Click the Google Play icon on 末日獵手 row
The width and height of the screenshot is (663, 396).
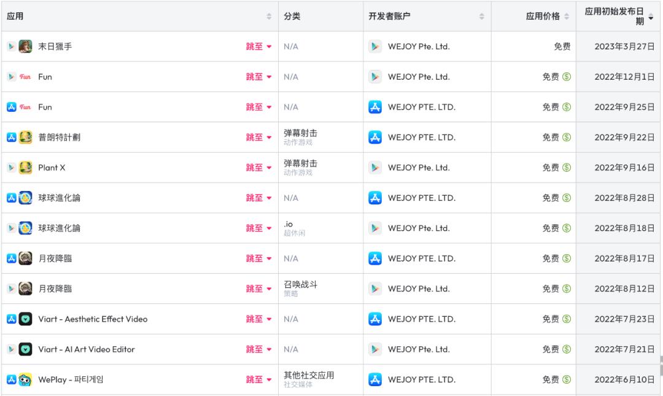[x=12, y=46]
